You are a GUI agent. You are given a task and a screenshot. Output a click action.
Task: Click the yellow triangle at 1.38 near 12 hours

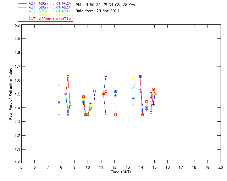coord(115,110)
